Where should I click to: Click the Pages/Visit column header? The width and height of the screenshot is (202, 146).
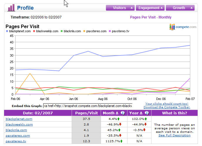click(x=86, y=113)
